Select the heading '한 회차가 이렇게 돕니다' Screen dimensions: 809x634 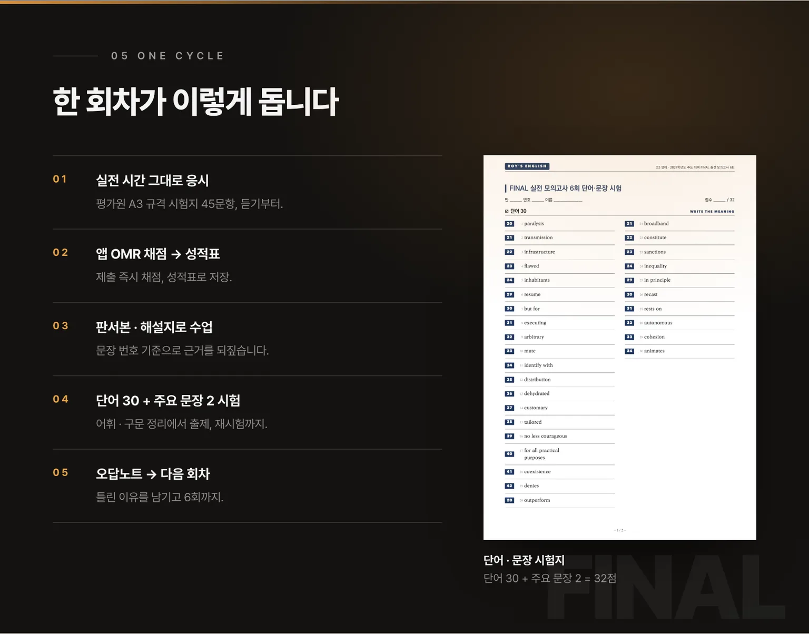(195, 102)
